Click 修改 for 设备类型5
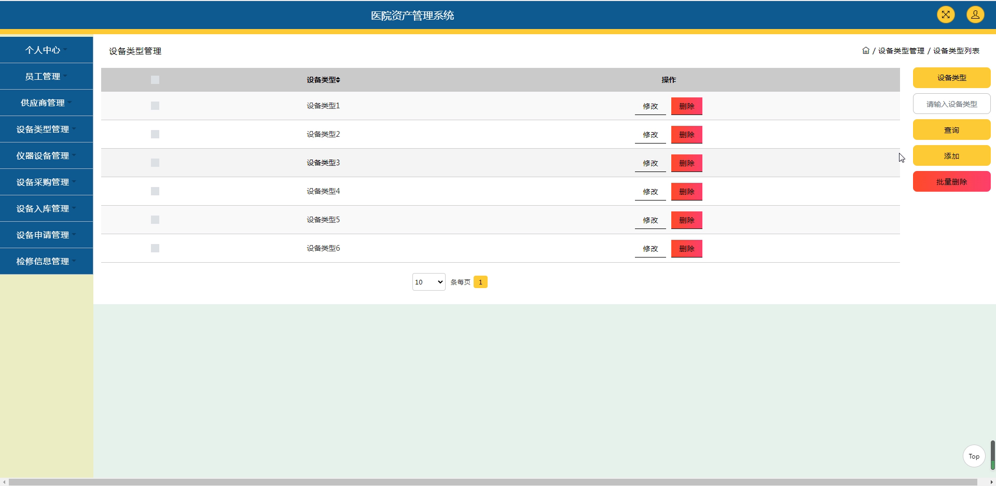 pos(651,220)
